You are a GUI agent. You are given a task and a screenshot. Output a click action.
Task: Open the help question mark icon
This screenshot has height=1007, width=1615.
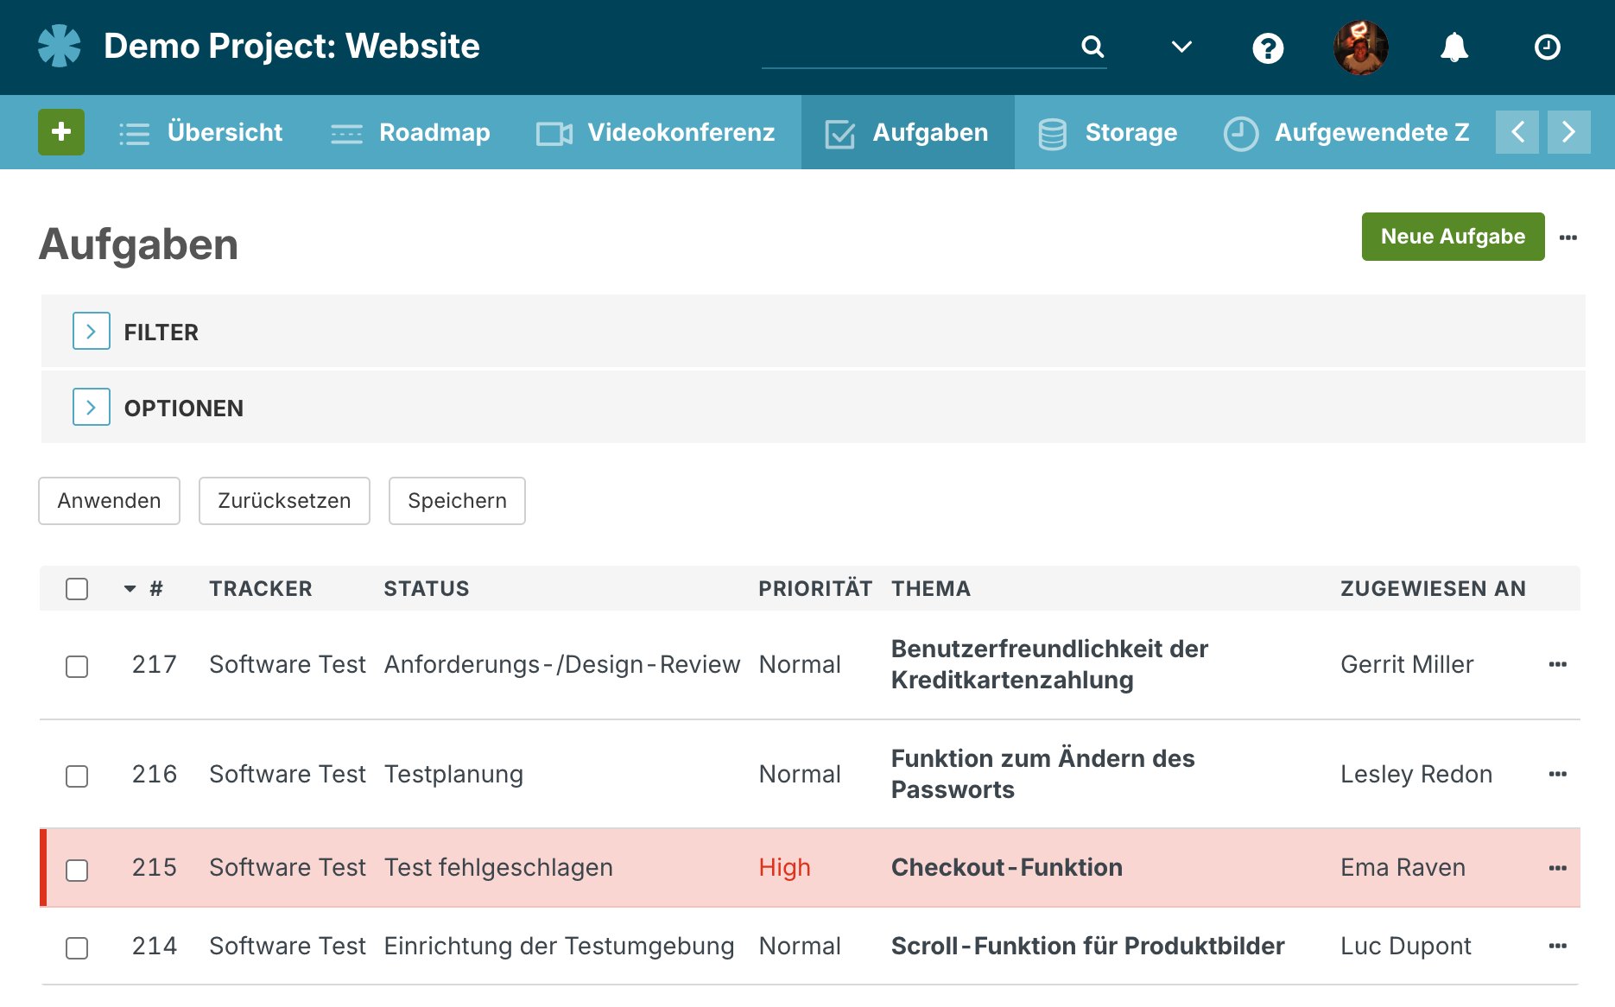coord(1268,47)
